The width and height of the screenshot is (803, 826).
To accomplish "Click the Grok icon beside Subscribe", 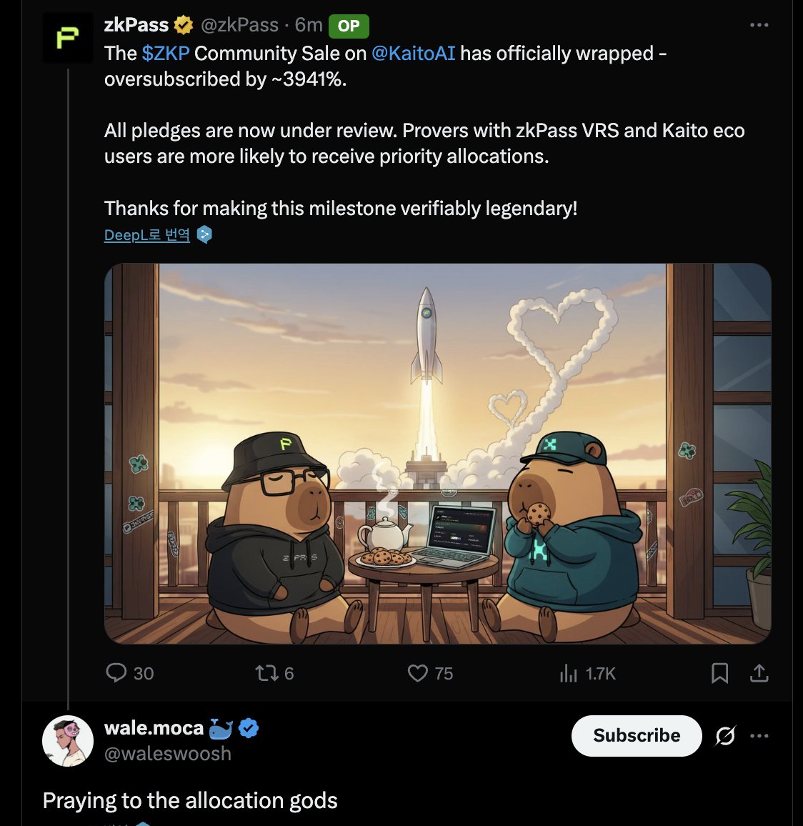I will [x=725, y=736].
